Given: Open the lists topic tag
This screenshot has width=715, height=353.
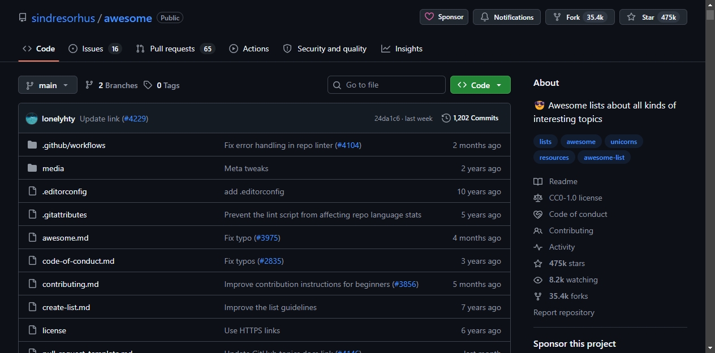Looking at the screenshot, I should coord(545,142).
